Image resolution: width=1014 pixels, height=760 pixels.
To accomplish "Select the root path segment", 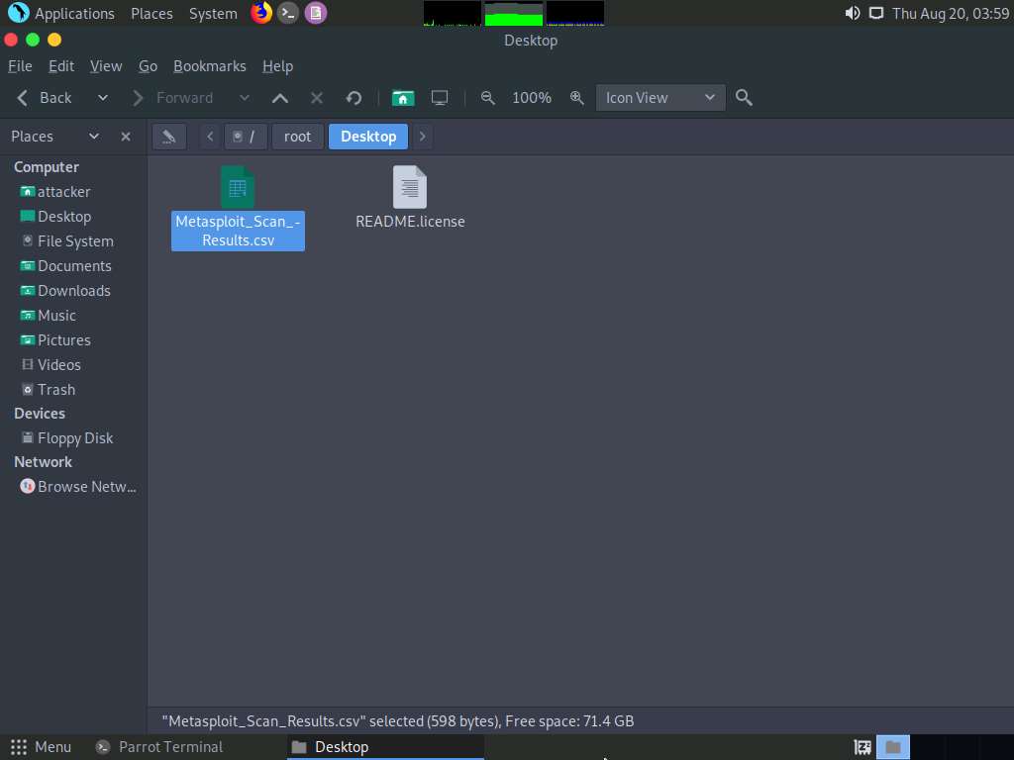I will tap(297, 137).
